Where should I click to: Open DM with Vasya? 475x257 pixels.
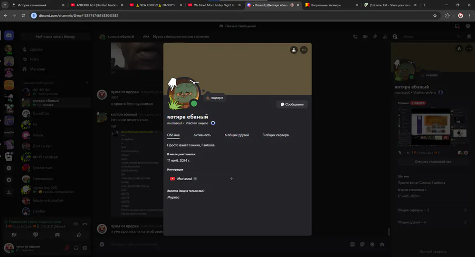(x=55, y=135)
